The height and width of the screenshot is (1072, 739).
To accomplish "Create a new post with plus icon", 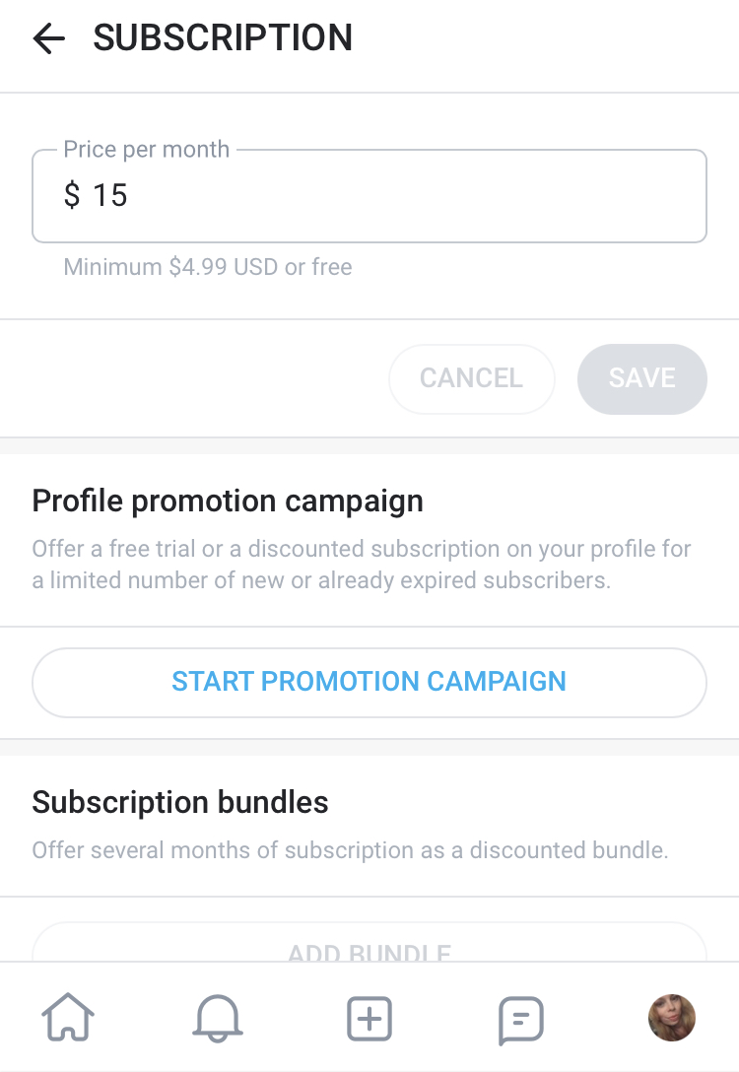I will pos(369,1019).
